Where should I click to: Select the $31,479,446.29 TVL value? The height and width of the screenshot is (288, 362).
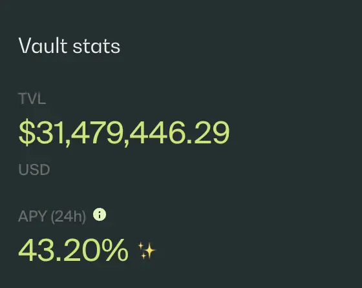124,133
